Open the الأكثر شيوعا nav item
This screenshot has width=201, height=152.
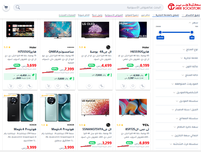click(x=84, y=15)
